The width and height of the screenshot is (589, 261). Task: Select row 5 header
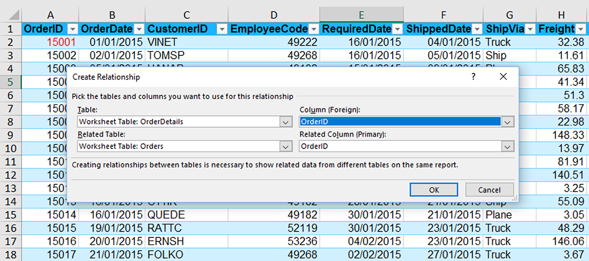tap(11, 82)
